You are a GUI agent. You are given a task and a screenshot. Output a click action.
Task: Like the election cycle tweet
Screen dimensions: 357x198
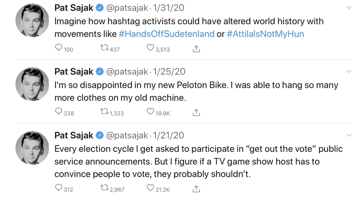point(150,188)
